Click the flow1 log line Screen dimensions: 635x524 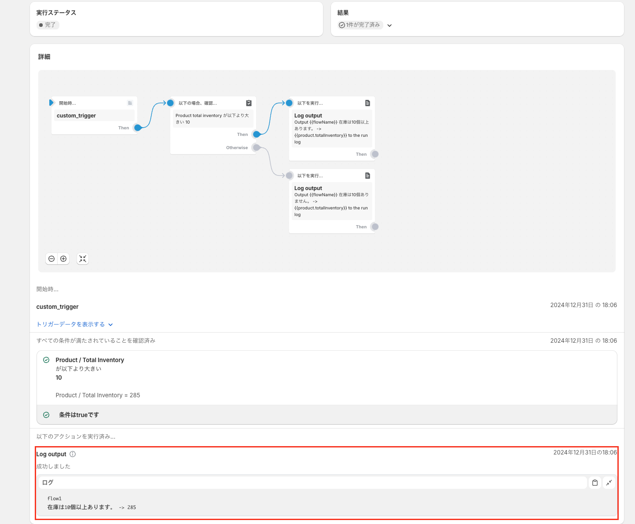coord(55,498)
